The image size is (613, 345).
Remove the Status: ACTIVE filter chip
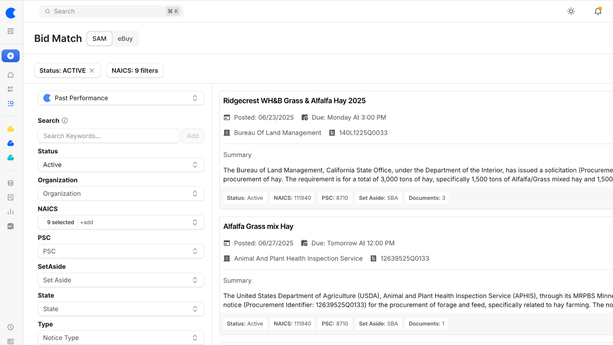[x=92, y=71]
